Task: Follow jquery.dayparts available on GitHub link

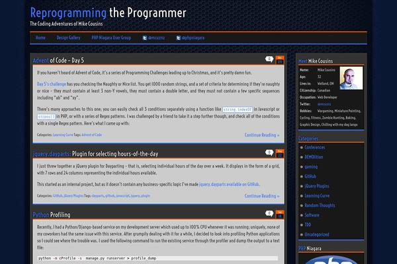Action: coord(230,184)
